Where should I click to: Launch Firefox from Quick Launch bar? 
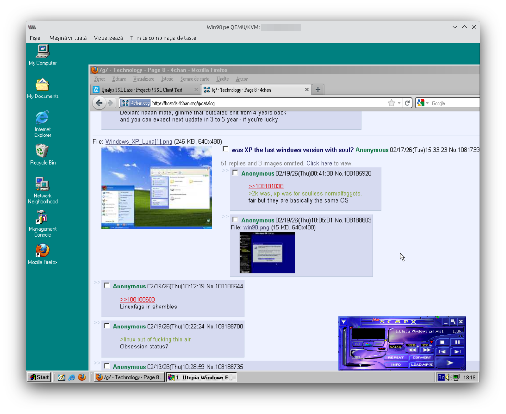tap(82, 377)
